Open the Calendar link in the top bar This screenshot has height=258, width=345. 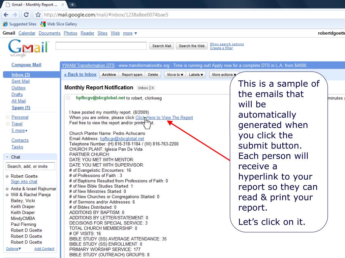pyautogui.click(x=27, y=33)
